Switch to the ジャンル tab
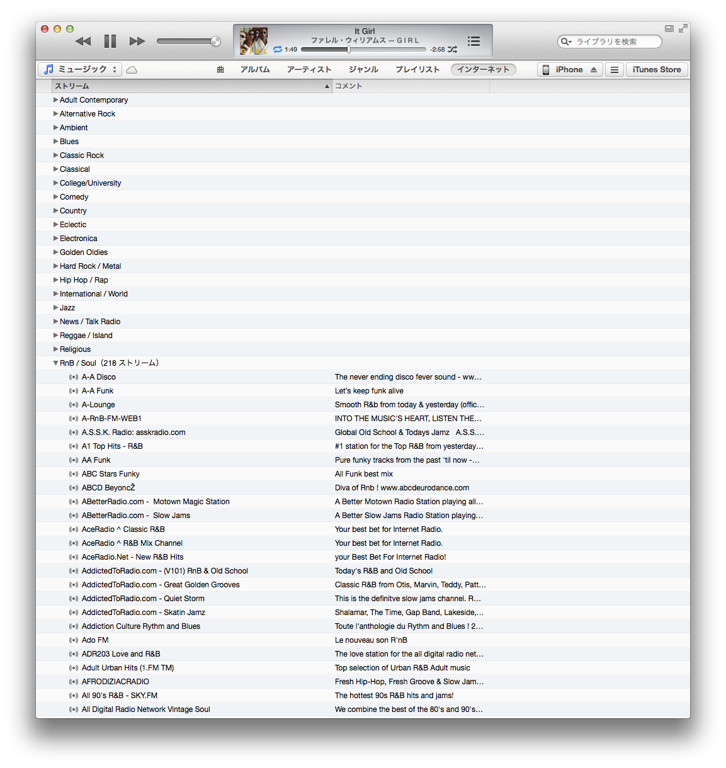726x768 pixels. pos(363,69)
